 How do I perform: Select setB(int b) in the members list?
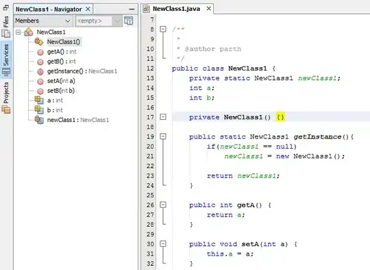pos(61,90)
